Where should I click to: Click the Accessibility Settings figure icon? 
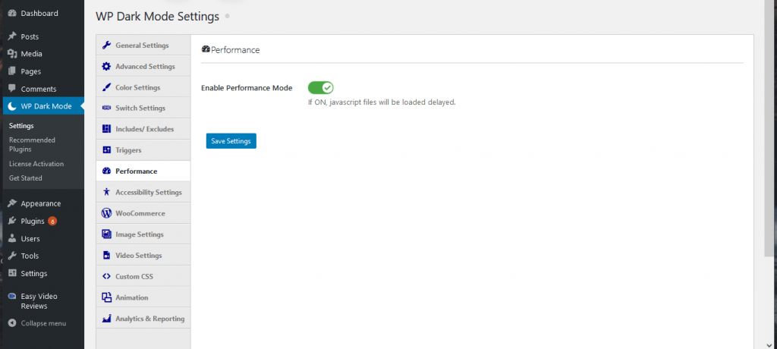[x=106, y=192]
